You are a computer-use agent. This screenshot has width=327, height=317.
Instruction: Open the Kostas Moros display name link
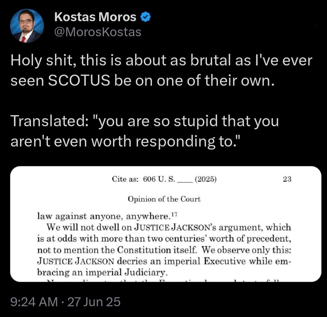point(95,18)
